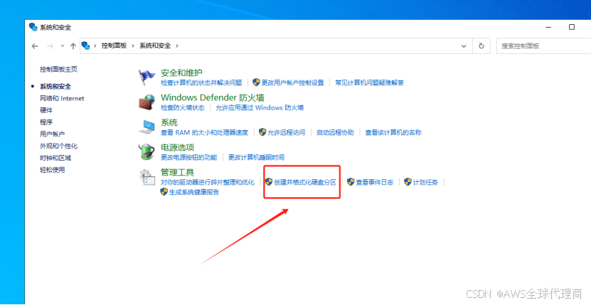
Task: Open 启动远程协助 link
Action: tap(335, 133)
